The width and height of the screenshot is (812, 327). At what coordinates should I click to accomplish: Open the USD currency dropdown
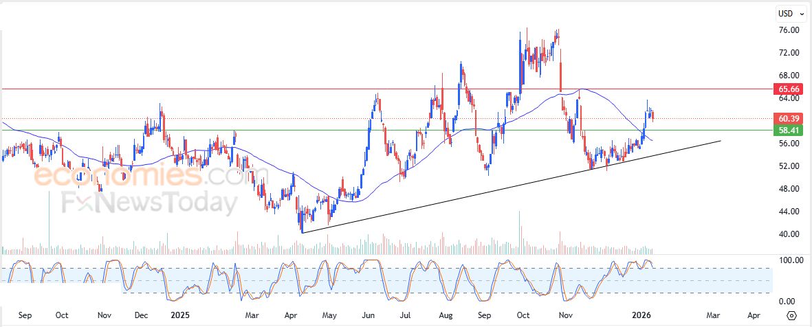click(x=791, y=14)
